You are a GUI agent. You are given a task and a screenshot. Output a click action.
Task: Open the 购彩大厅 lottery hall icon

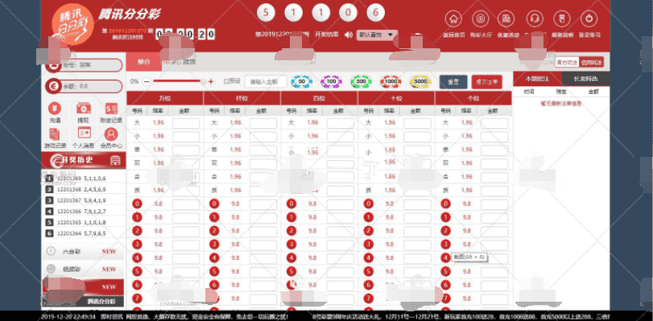click(480, 19)
